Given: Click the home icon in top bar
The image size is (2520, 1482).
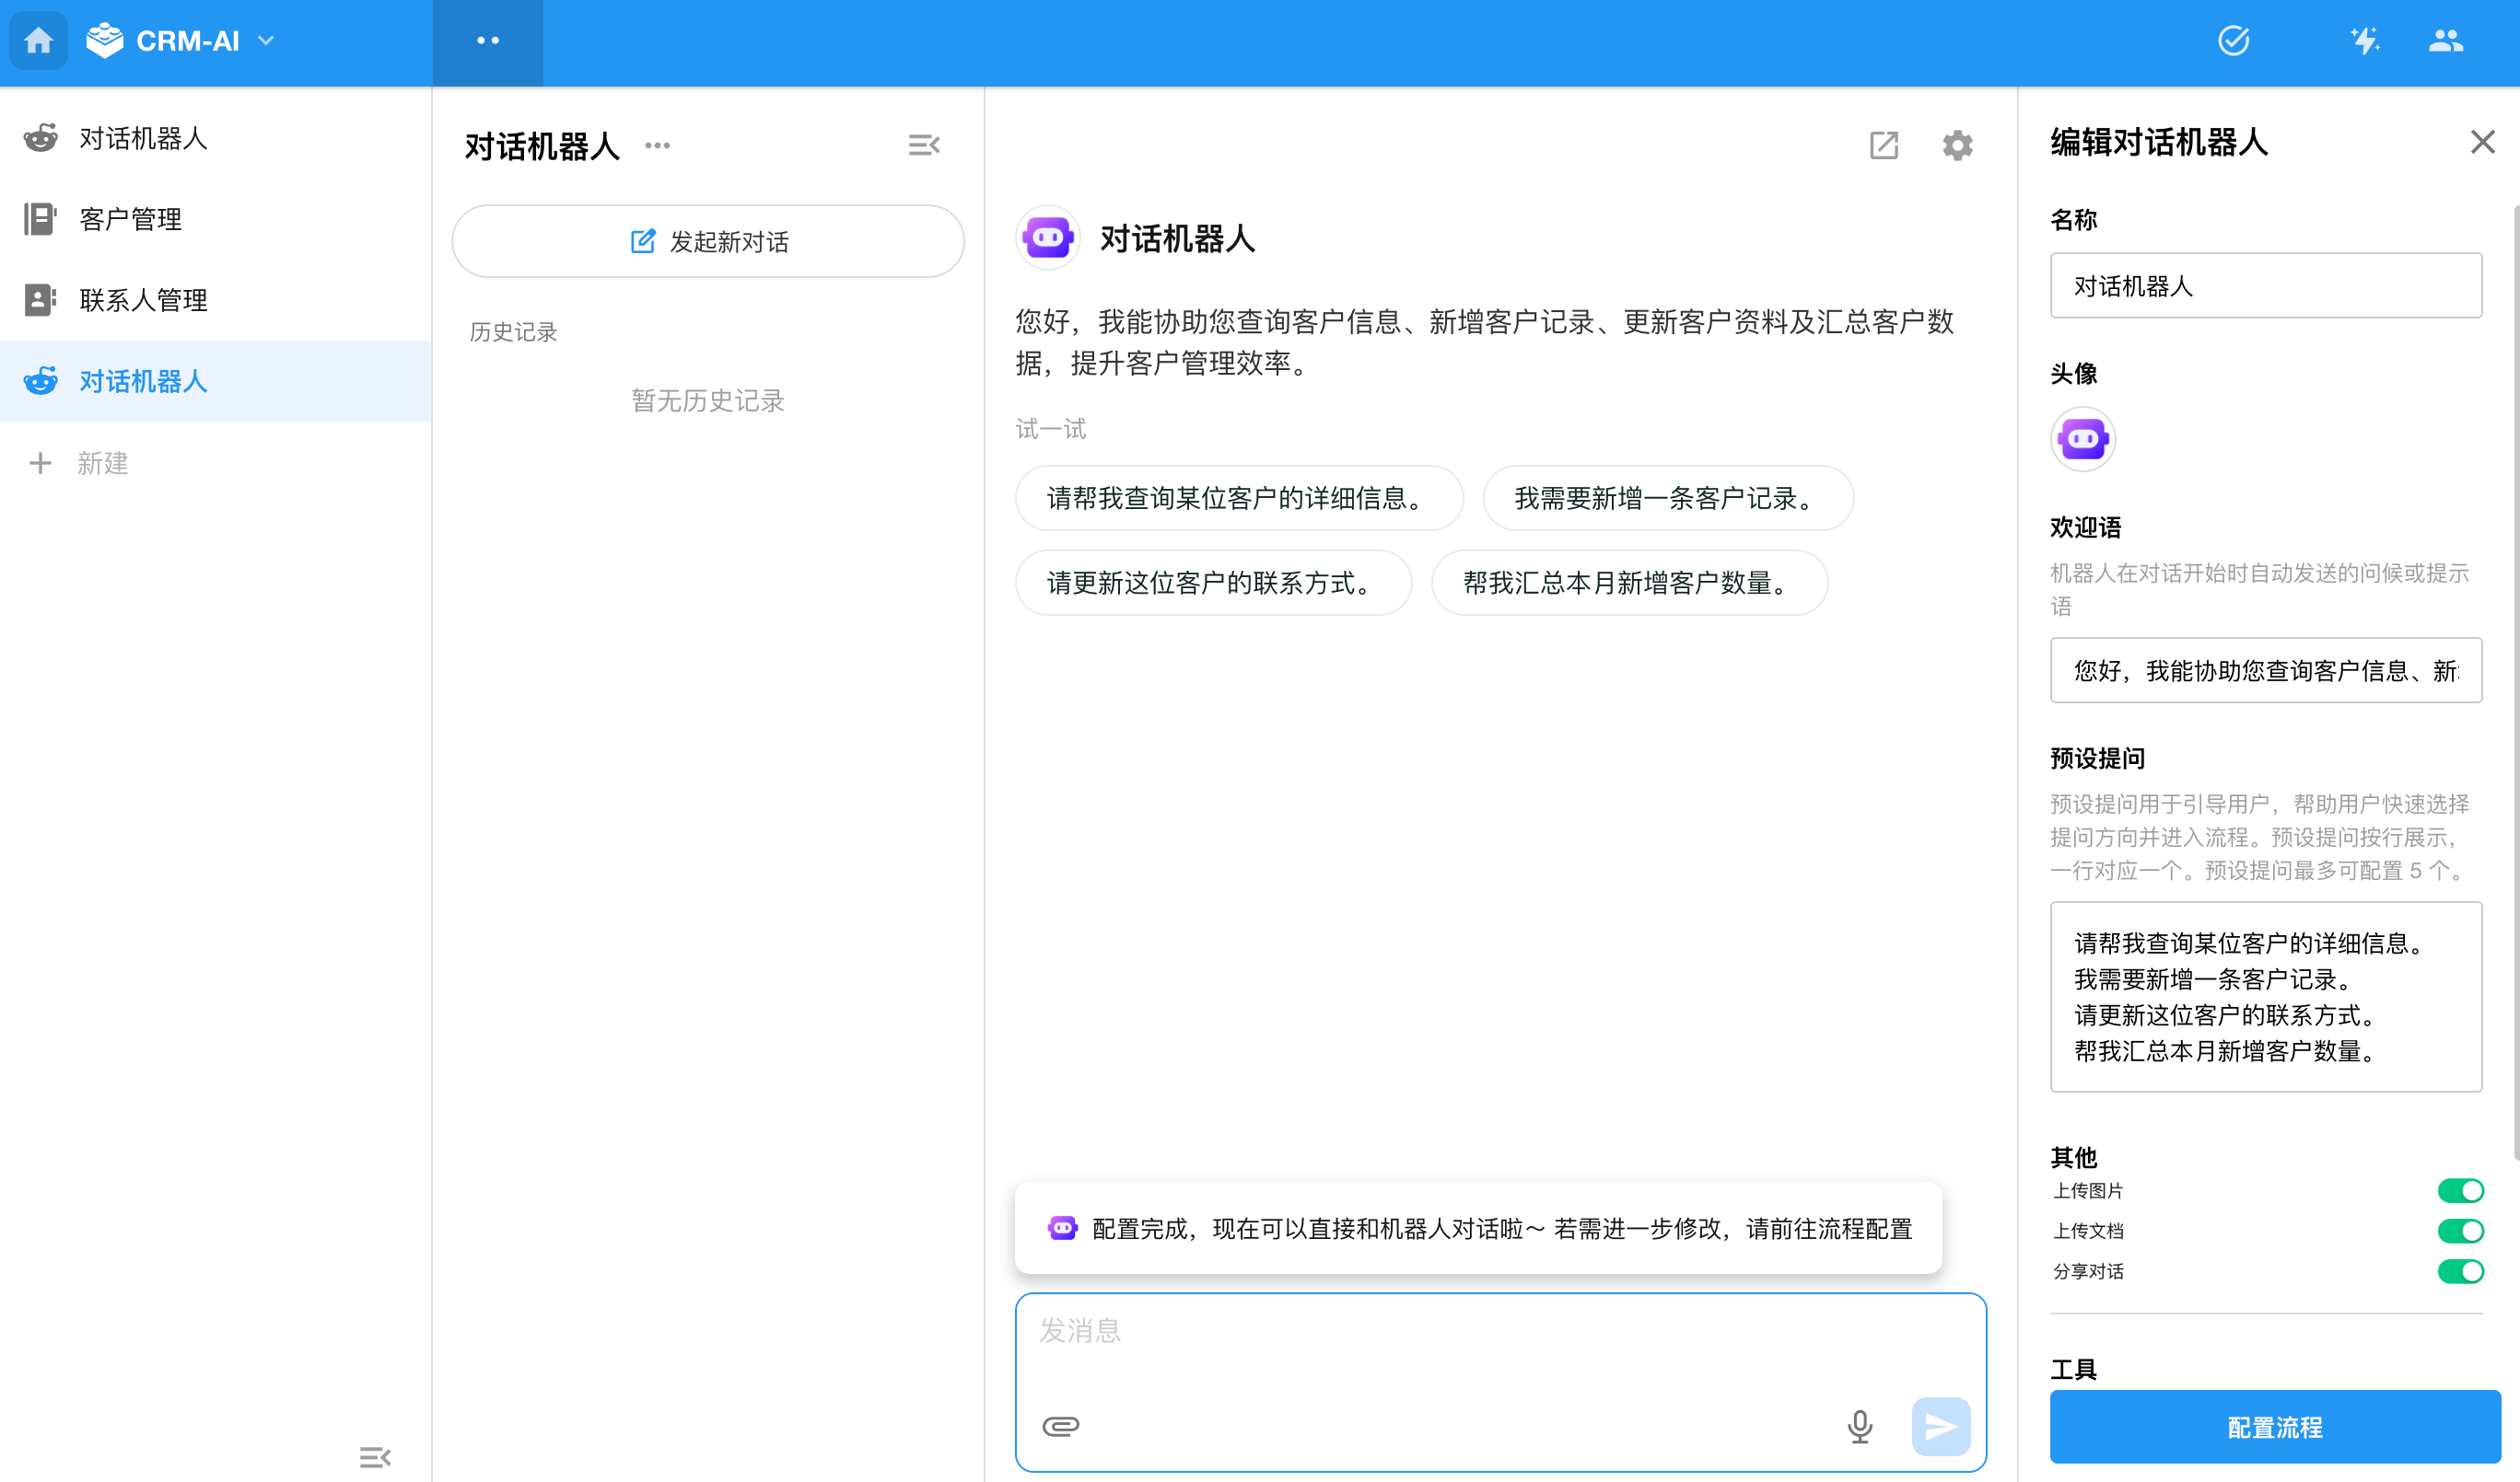Looking at the screenshot, I should click(39, 41).
